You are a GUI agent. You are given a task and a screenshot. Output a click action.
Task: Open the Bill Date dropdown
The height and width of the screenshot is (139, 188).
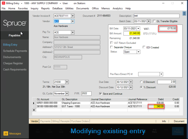click(x=138, y=29)
